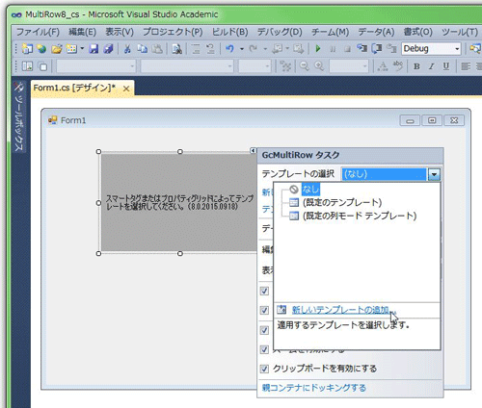The image size is (482, 408).
Task: Click the Align Left icon in format toolbar
Action: 466,66
